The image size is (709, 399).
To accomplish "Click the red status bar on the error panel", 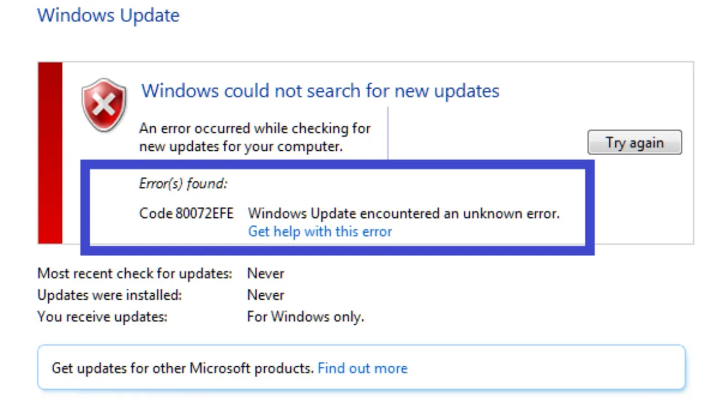I will [50, 152].
